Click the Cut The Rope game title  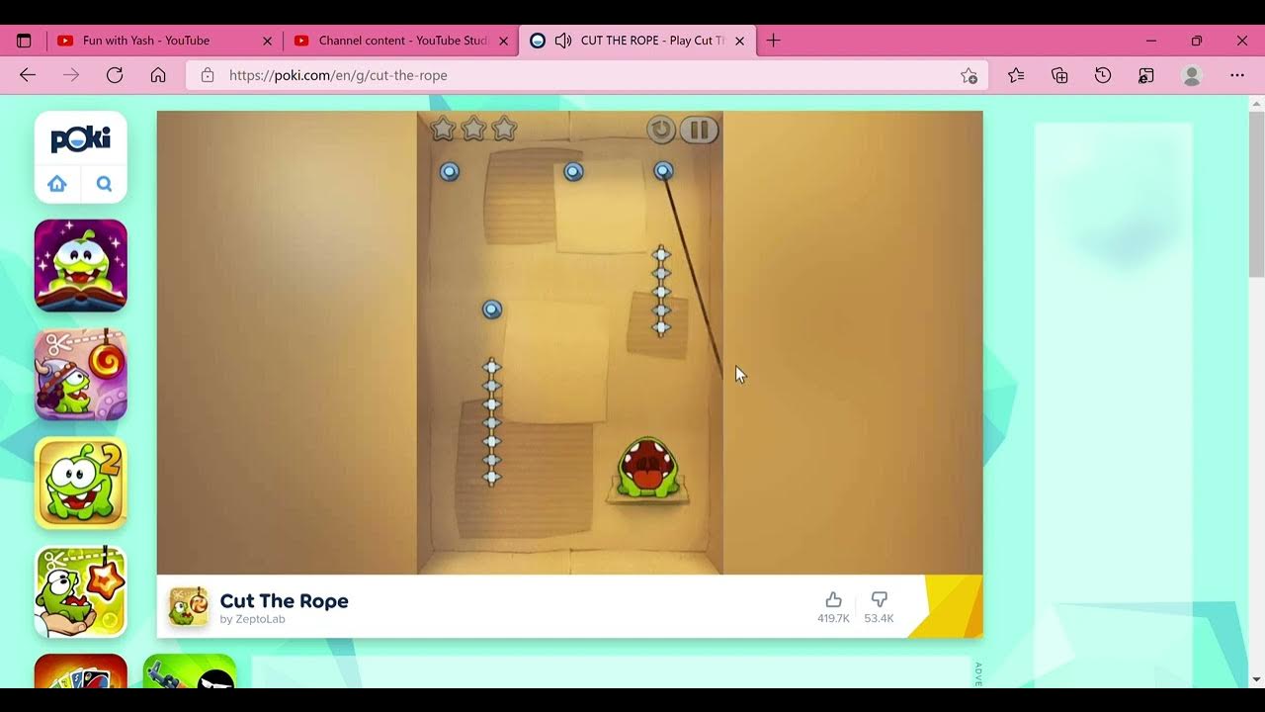coord(284,601)
